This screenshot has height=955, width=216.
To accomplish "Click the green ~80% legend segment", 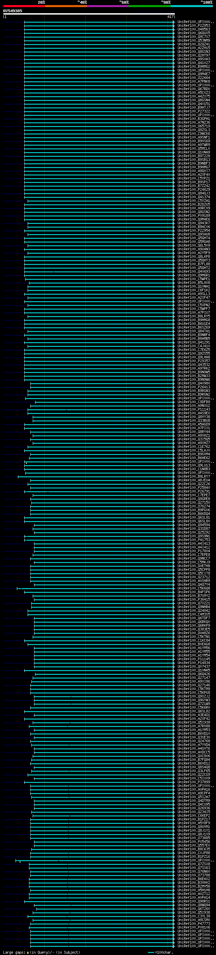I will 150,6.
